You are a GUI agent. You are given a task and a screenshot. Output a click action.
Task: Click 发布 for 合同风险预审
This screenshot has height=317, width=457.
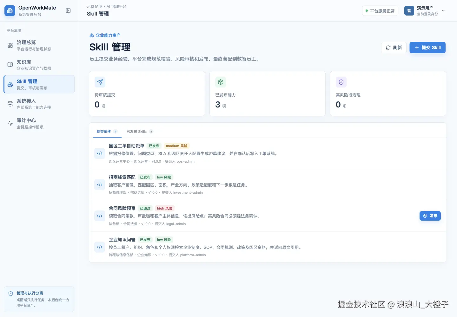tap(430, 216)
